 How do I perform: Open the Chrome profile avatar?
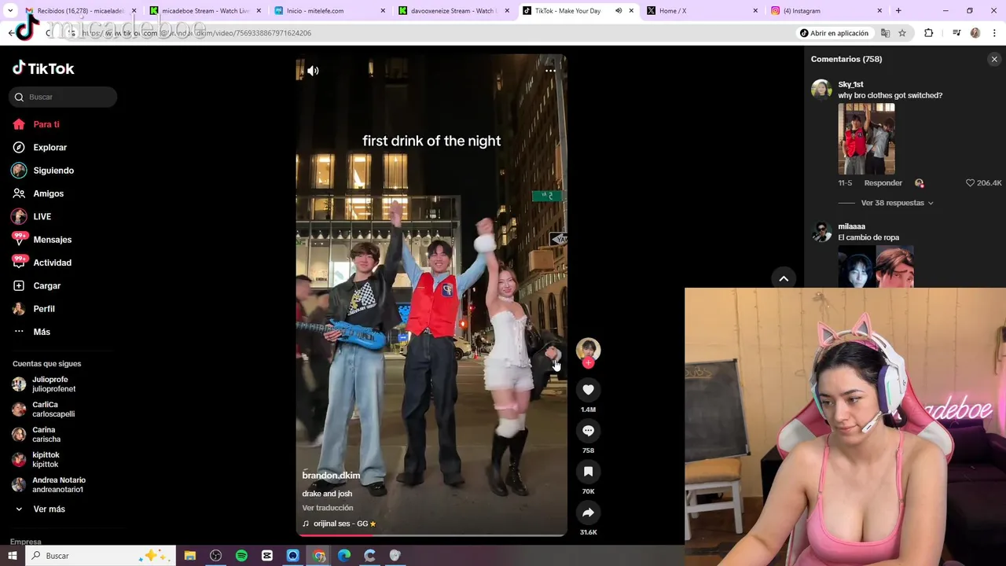(975, 33)
